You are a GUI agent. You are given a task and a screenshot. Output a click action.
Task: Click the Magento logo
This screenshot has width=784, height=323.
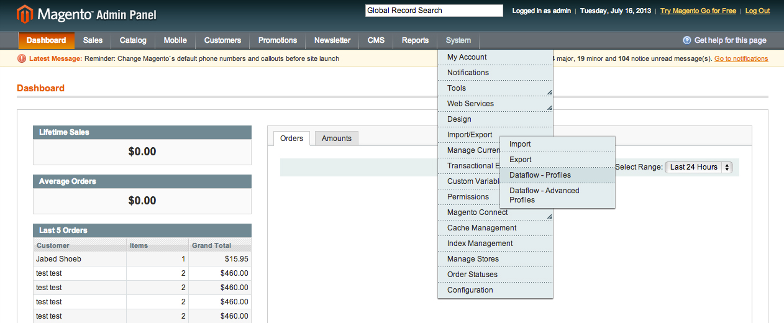[x=87, y=14]
